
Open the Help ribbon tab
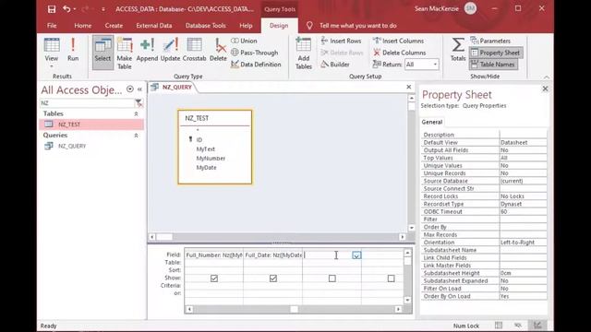tap(246, 26)
